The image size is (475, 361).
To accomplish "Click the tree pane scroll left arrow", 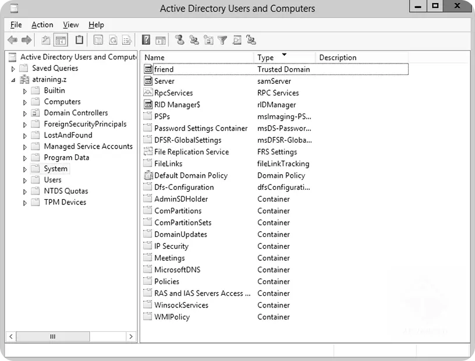I will (11, 336).
